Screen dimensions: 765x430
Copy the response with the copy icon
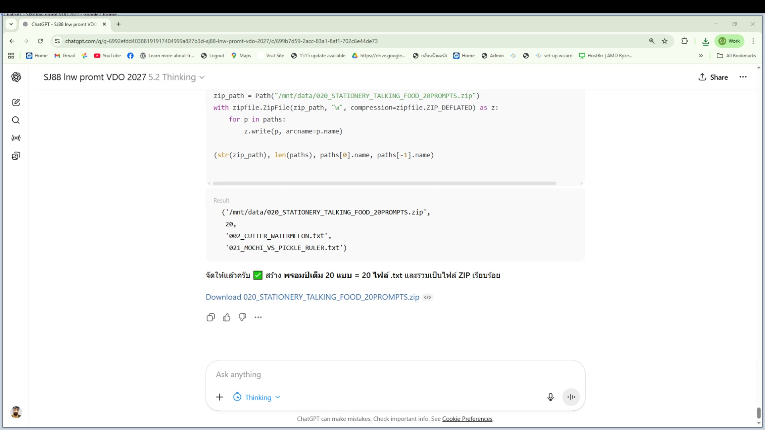(x=211, y=317)
